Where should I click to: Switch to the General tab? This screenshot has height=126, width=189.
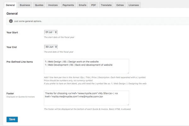(x=10, y=5)
